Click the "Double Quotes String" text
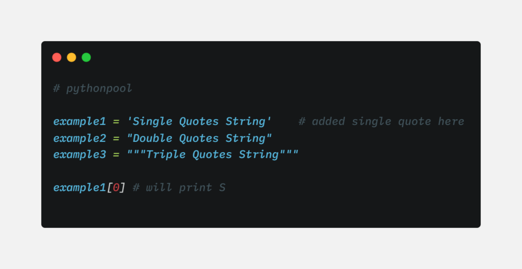The height and width of the screenshot is (269, 522). click(199, 138)
